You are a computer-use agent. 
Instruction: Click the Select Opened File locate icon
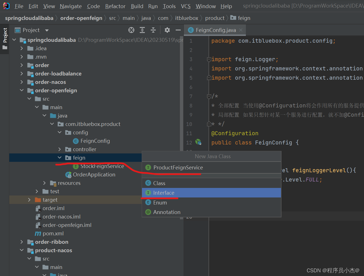point(131,30)
